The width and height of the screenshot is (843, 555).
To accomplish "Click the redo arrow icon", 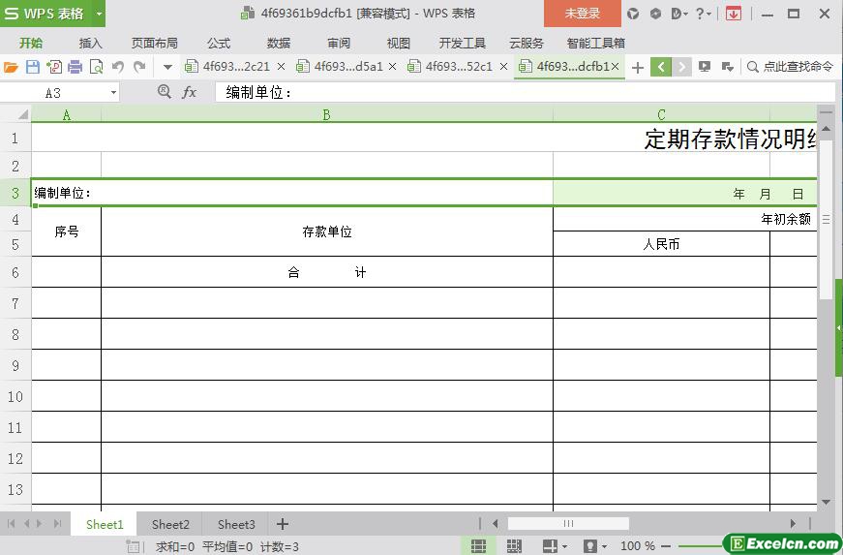I will (139, 67).
